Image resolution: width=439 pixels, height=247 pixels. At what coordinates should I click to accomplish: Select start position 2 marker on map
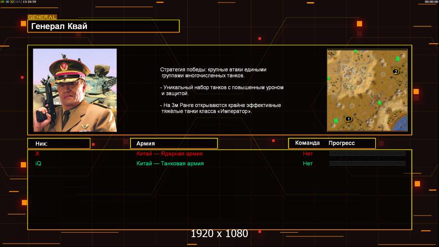pyautogui.click(x=396, y=72)
